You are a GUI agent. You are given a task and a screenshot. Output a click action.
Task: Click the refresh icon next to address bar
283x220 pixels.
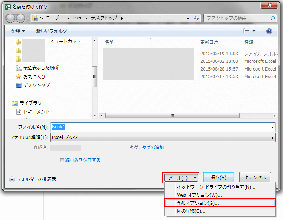[196, 18]
